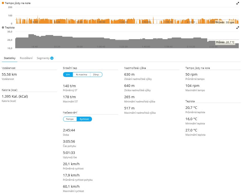Switch timing view to Tempo

[x=70, y=119]
